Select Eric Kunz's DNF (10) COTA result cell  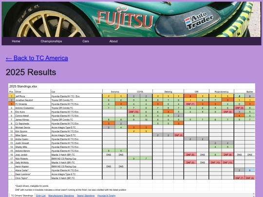(x=133, y=112)
